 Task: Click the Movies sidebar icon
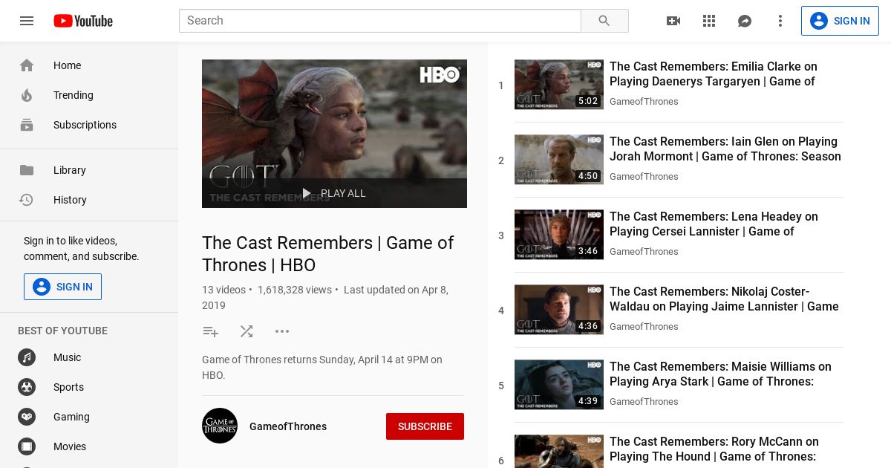27,446
